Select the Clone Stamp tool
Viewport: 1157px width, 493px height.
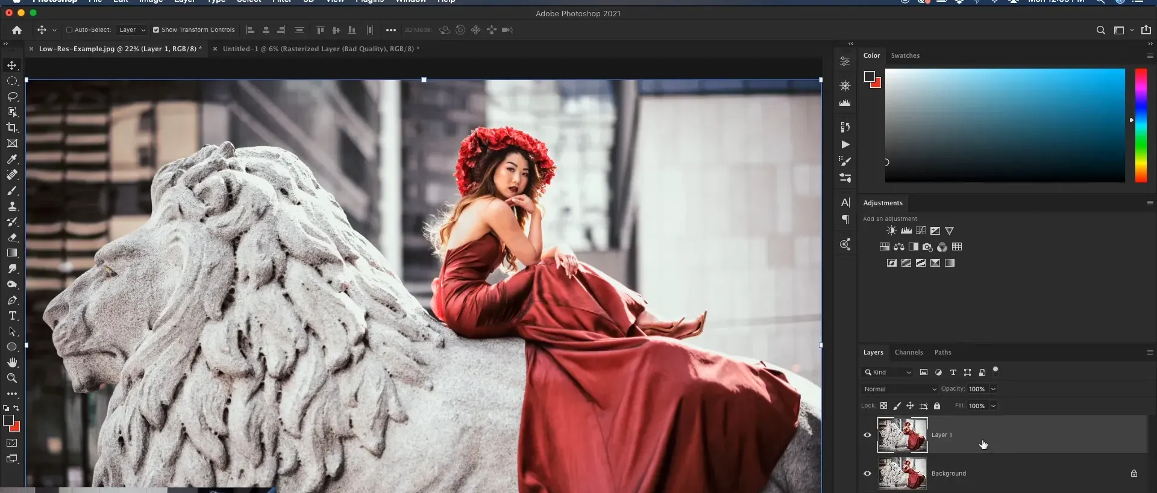12,206
